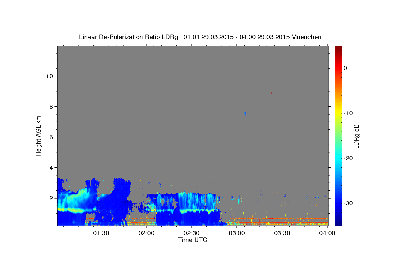The image size is (406, 271).
Task: Click the height tick label 6
Action: 50,137
